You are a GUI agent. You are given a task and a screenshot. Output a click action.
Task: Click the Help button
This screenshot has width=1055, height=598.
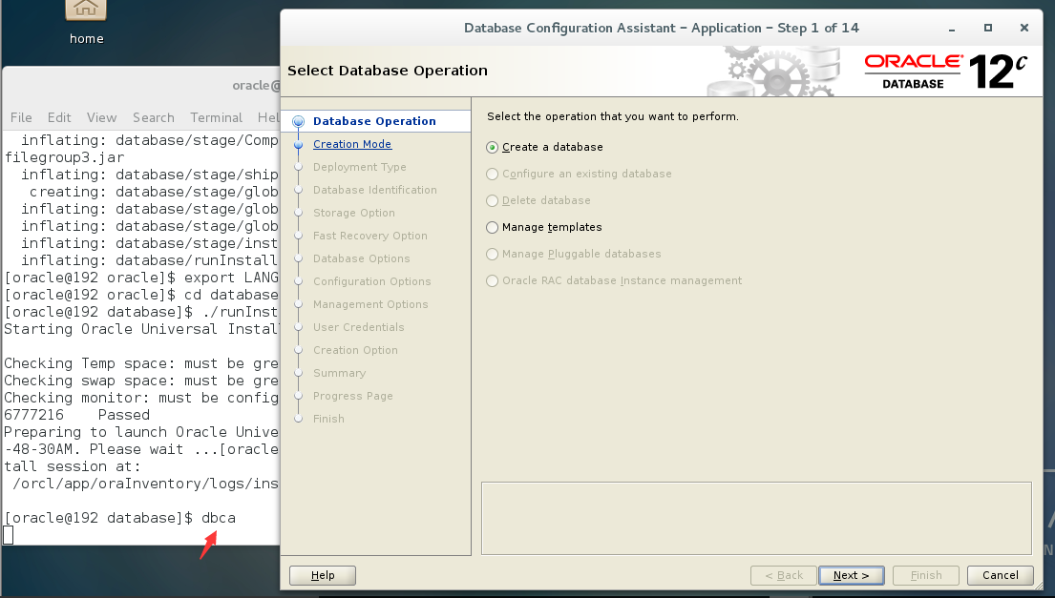(323, 575)
